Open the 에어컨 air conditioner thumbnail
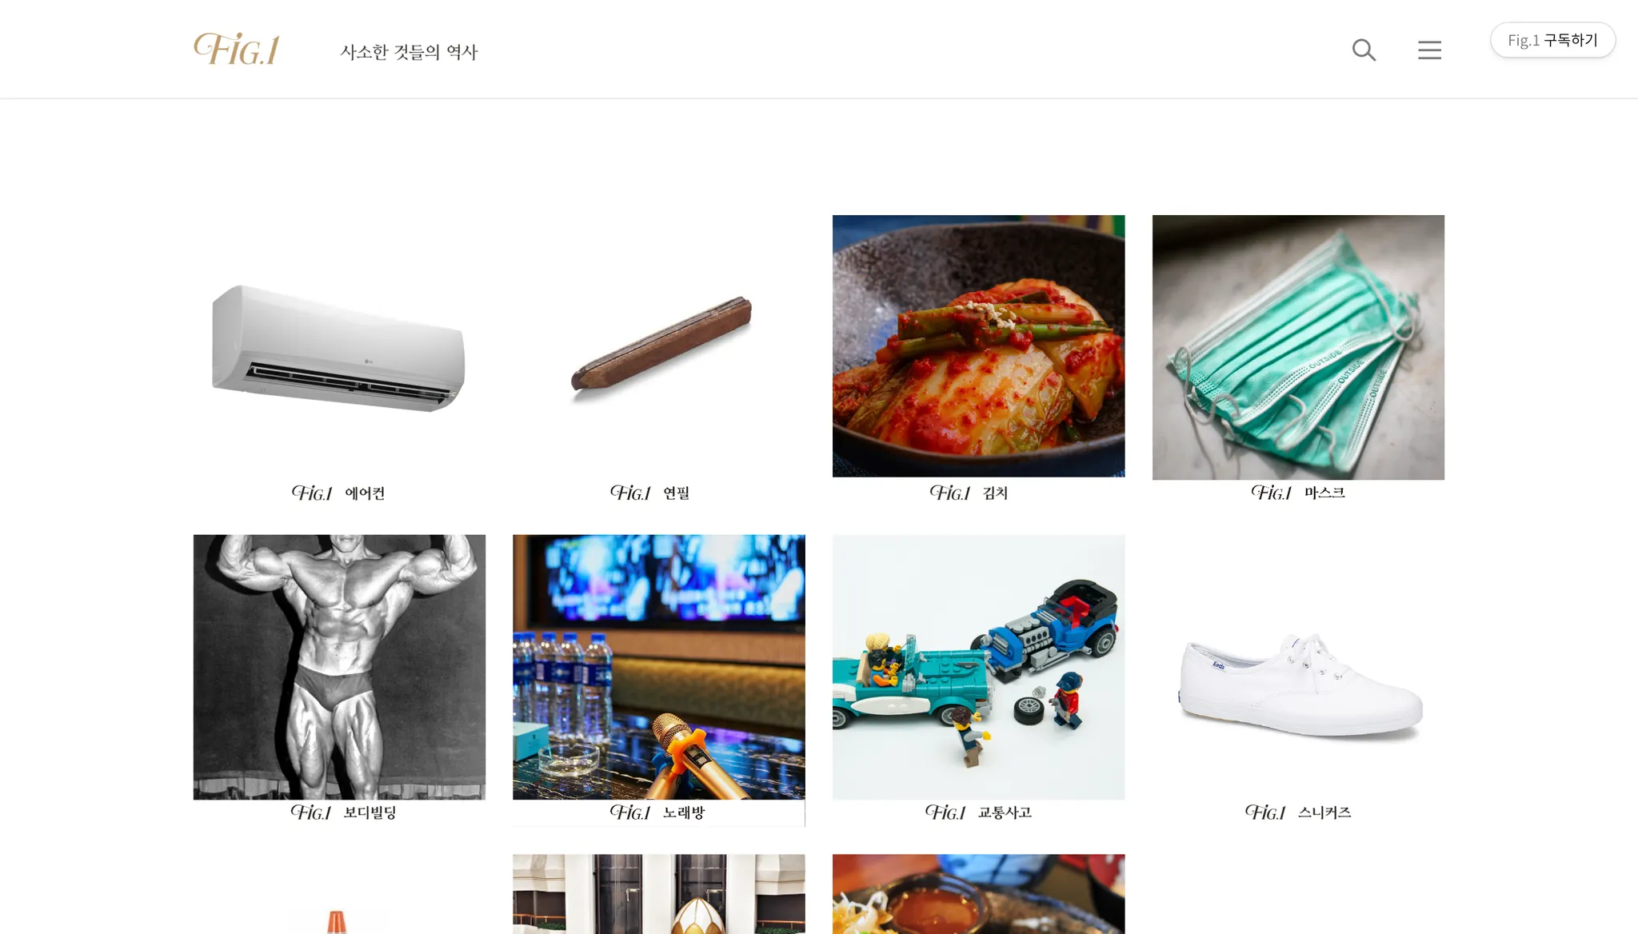The image size is (1638, 934). [x=339, y=347]
